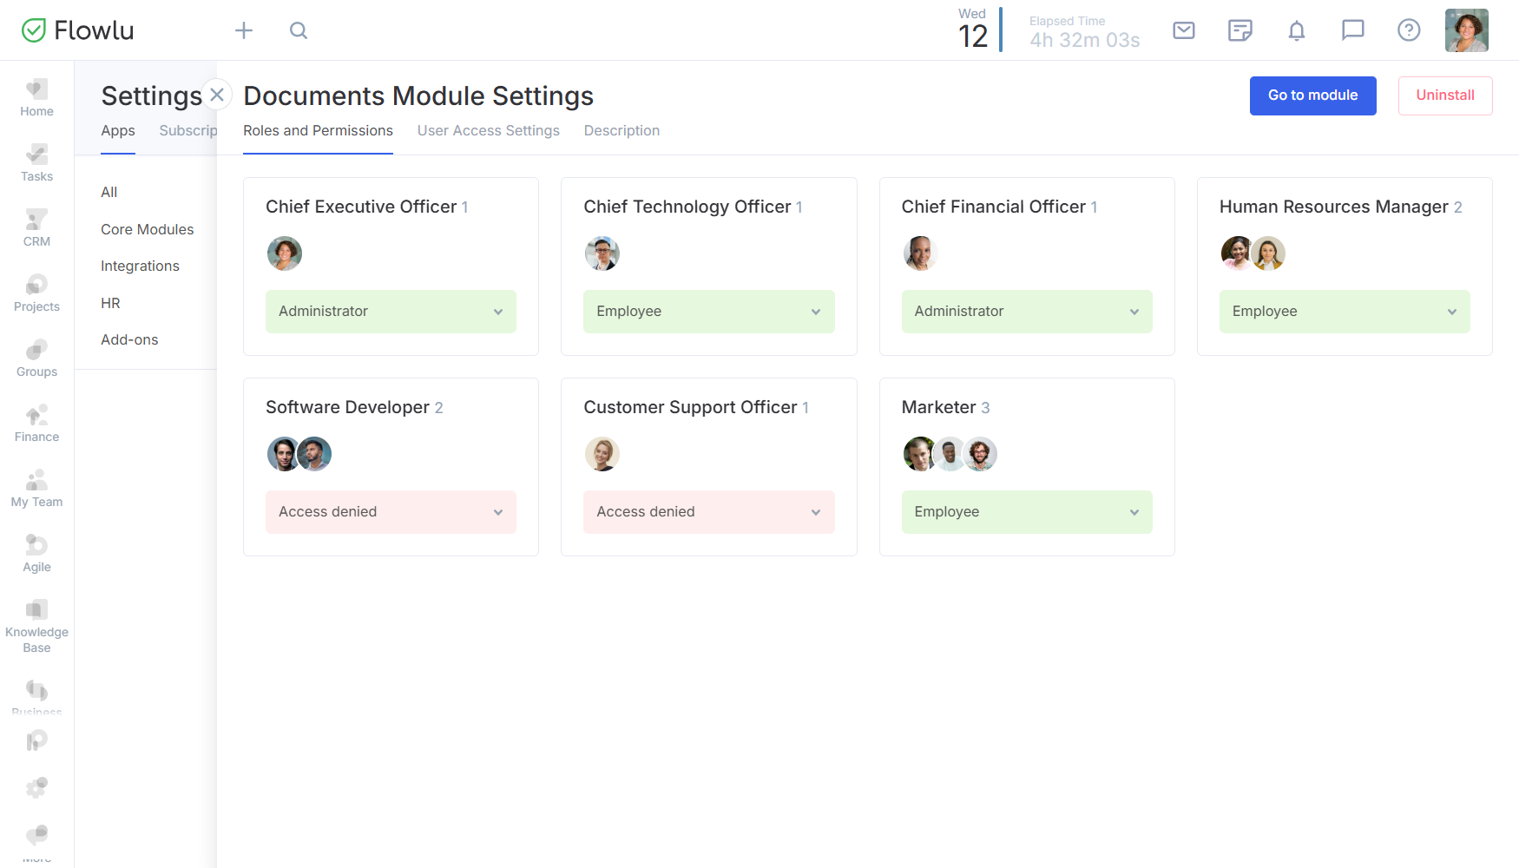Screen dimensions: 1519x868
Task: Click the Chief Technology Officer user avatar
Action: coord(602,253)
